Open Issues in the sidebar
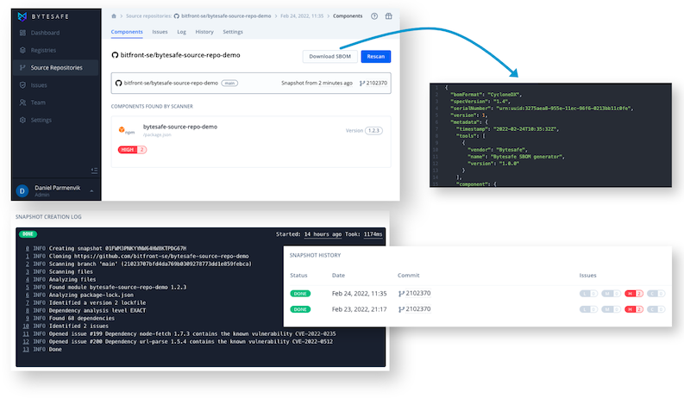 (39, 85)
